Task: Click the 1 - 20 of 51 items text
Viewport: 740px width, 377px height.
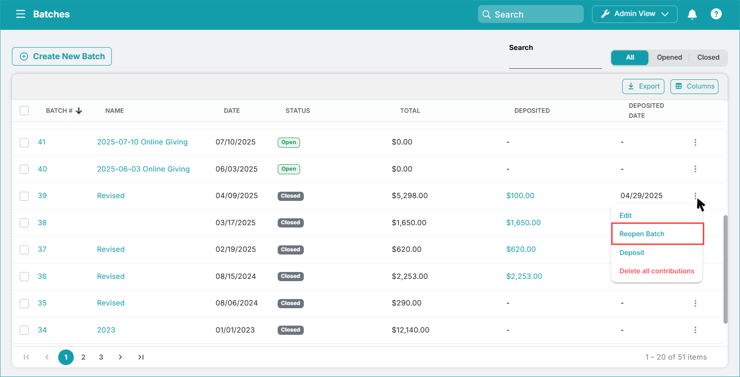Action: click(x=676, y=357)
